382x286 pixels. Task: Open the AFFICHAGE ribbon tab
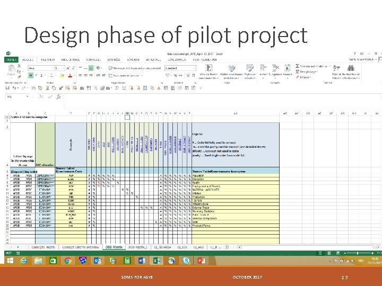153,59
